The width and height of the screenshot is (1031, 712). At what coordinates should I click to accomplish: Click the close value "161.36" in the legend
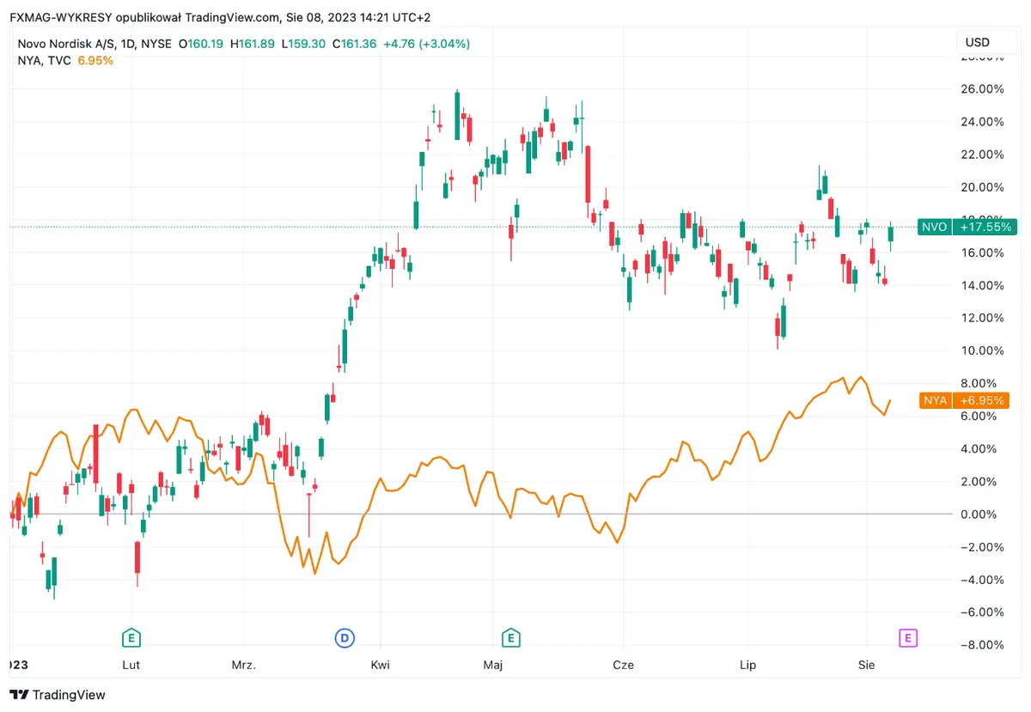click(x=355, y=42)
